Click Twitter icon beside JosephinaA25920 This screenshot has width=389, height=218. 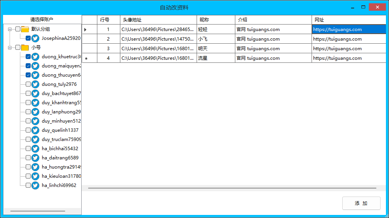click(35, 38)
